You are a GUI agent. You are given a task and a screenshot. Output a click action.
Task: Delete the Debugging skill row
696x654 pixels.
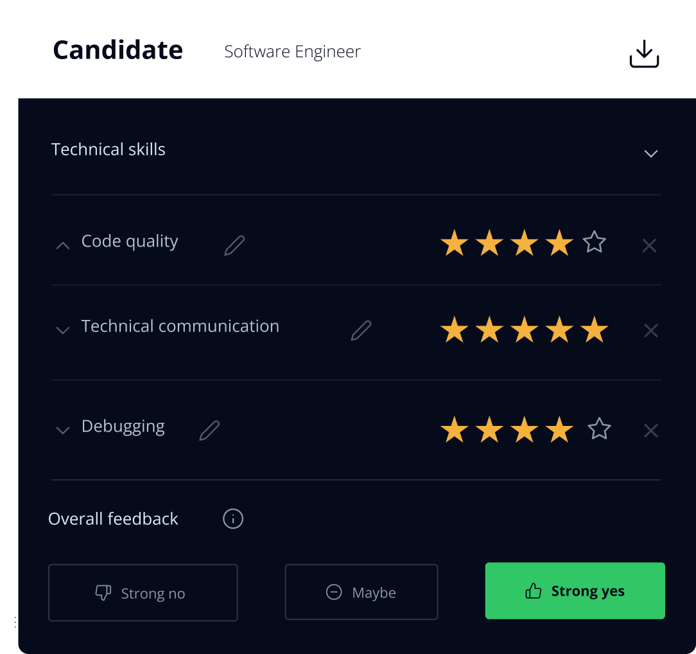coord(650,430)
